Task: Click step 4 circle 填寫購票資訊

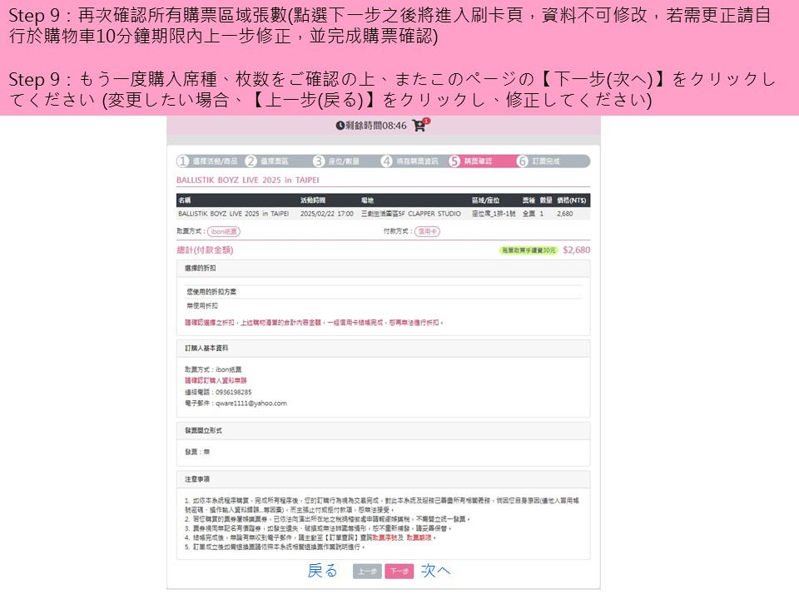Action: (387, 161)
